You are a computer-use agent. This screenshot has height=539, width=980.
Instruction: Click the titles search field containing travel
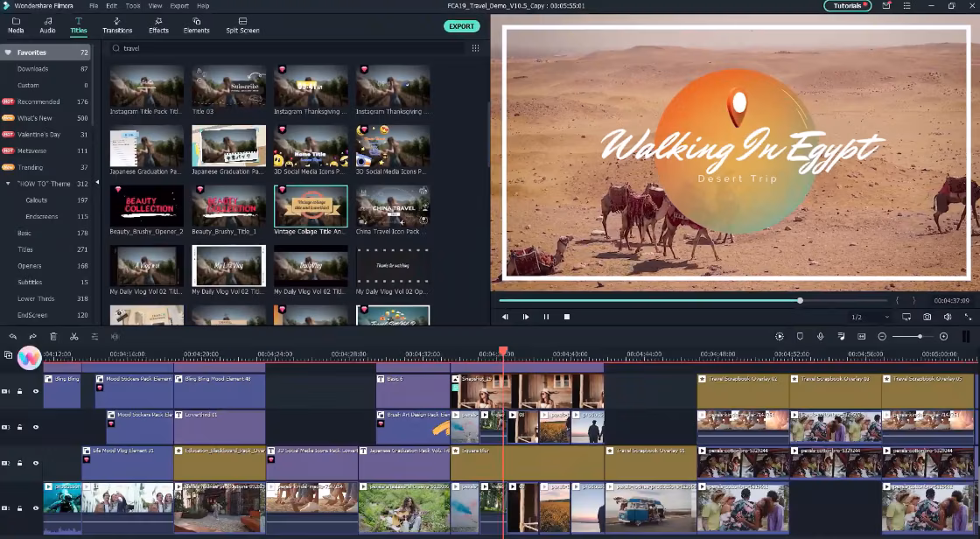[288, 48]
